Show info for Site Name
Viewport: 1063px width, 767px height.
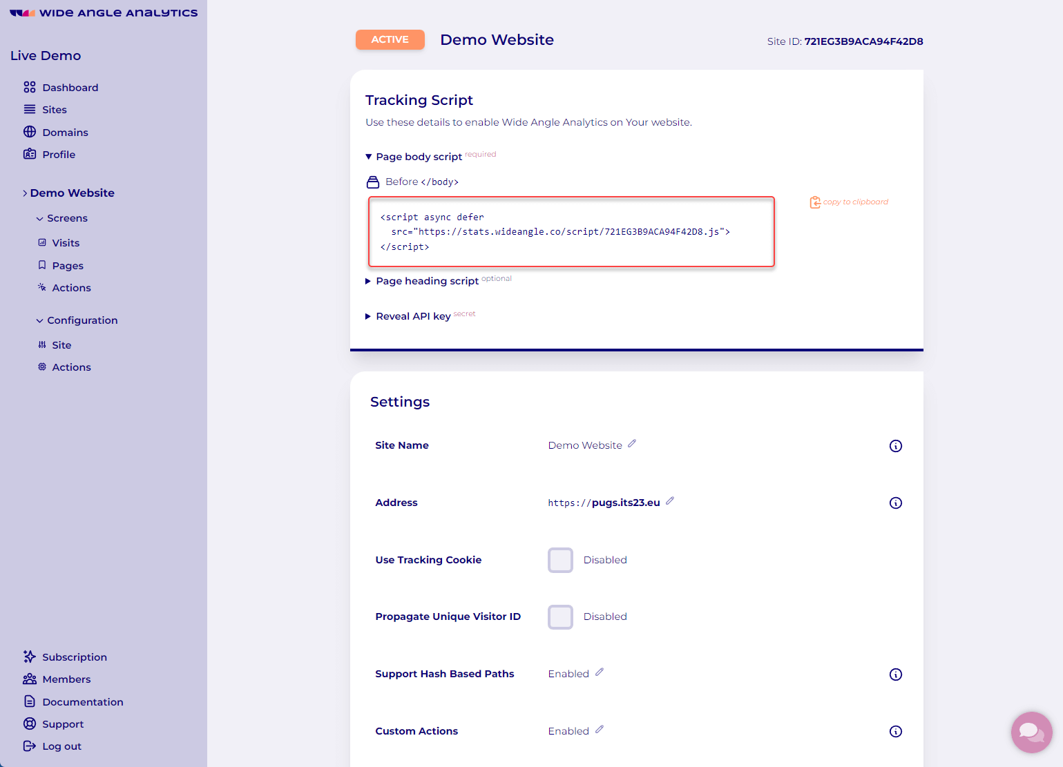(x=896, y=446)
